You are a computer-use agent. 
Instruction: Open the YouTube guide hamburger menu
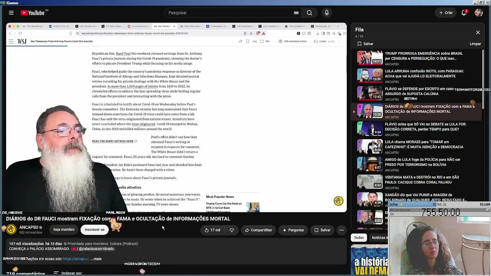click(x=11, y=13)
